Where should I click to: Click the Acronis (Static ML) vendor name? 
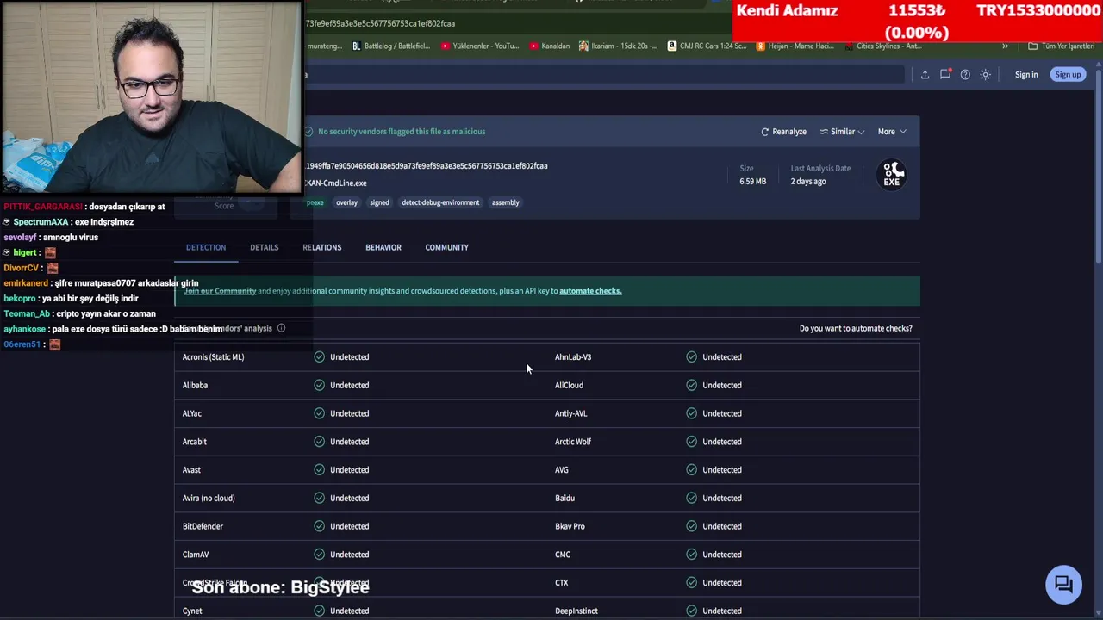(x=213, y=357)
